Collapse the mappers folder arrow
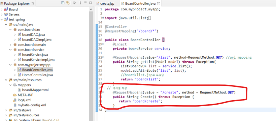 [10, 85]
